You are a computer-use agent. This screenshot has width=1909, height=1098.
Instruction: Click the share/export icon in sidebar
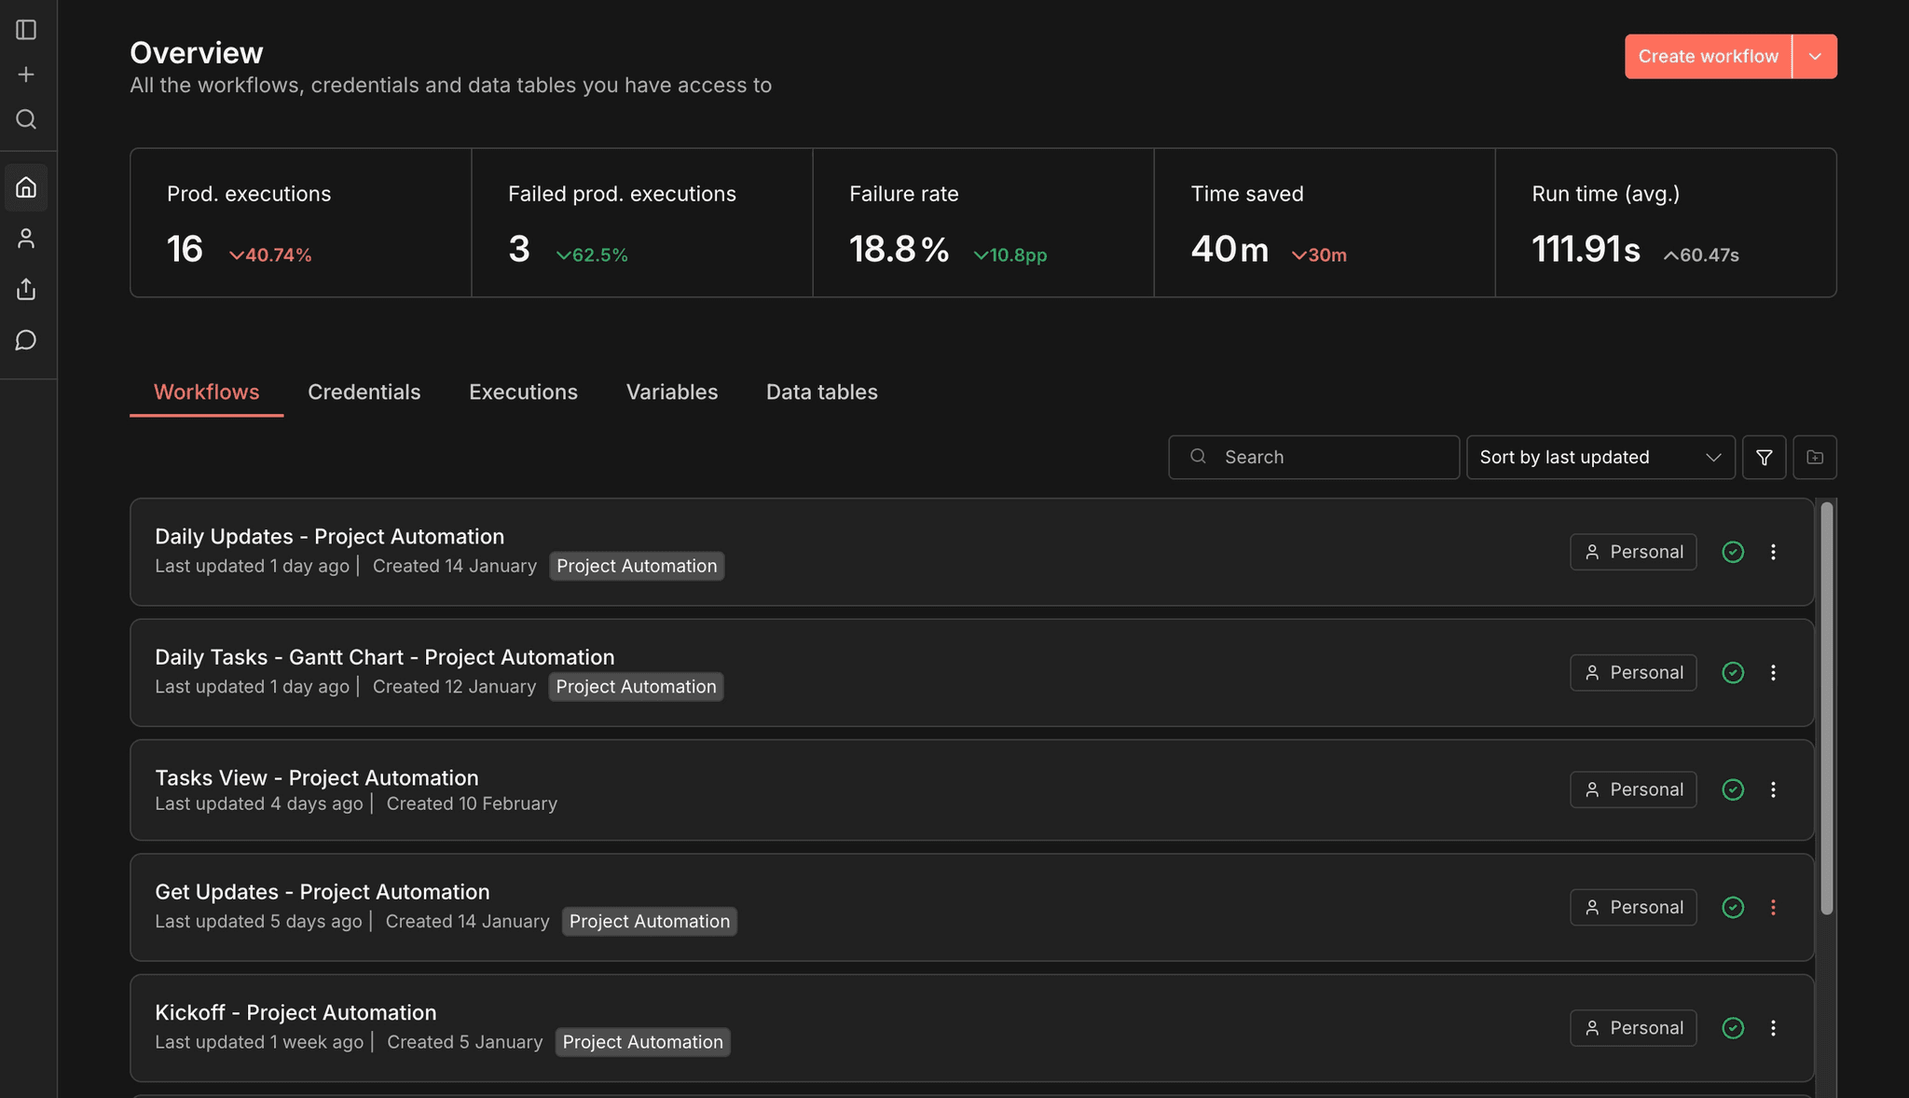tap(26, 289)
